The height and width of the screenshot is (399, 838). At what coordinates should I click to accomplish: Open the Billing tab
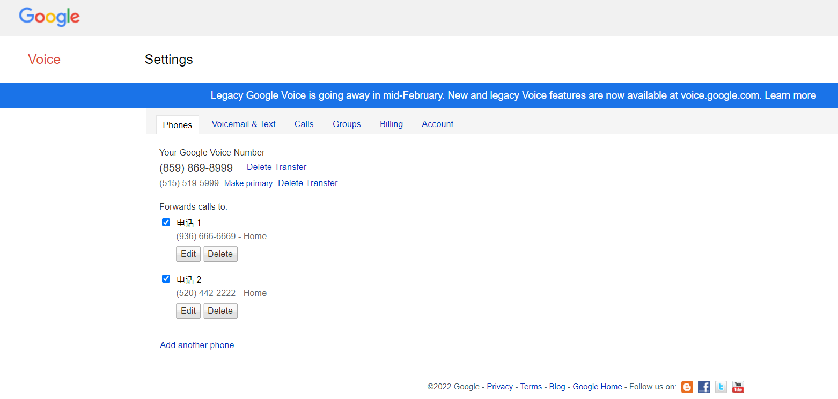pos(391,124)
